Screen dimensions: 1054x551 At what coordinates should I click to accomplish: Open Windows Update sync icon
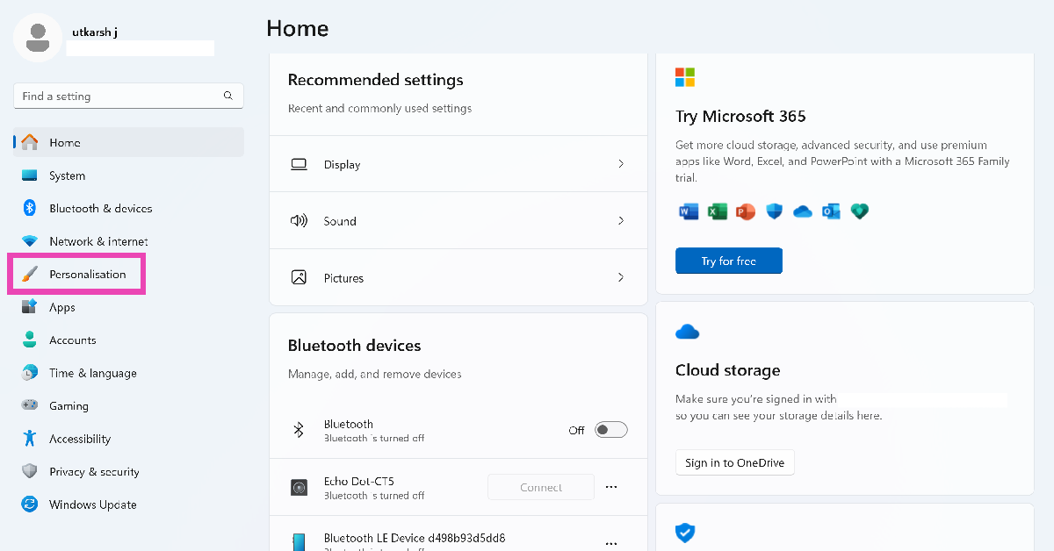(30, 504)
